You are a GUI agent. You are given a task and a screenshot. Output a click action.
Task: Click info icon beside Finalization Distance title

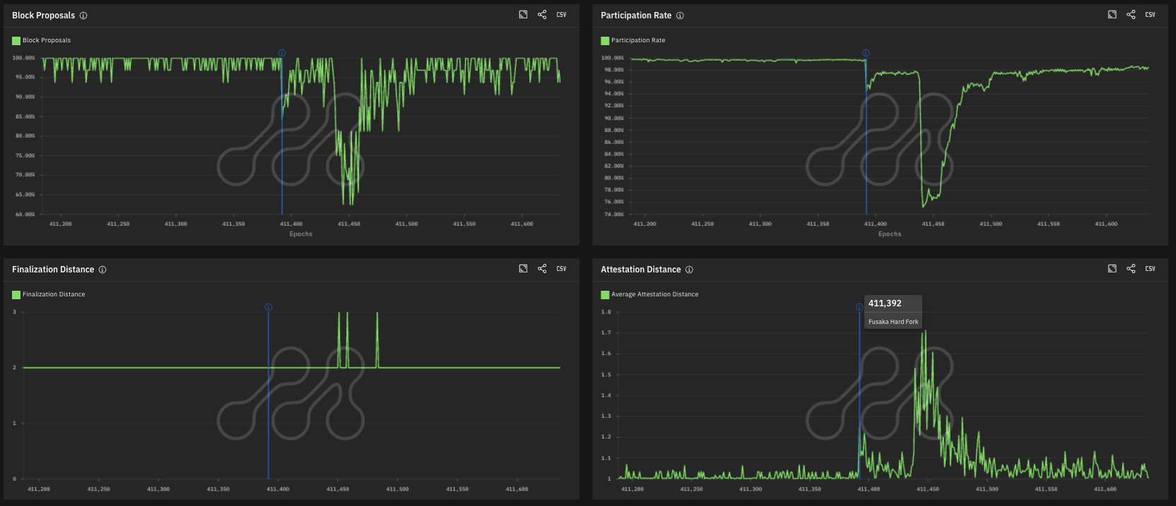(x=102, y=270)
